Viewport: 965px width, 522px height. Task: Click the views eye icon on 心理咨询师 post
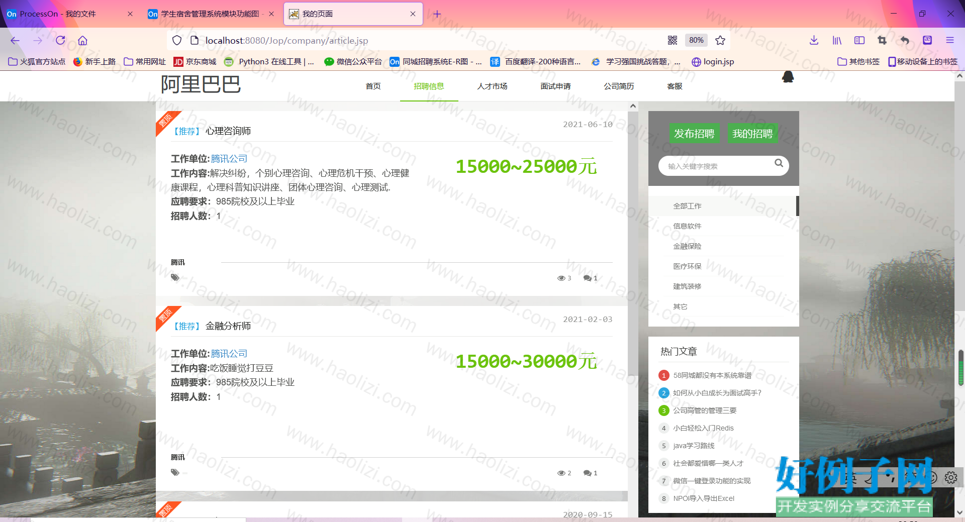point(561,278)
